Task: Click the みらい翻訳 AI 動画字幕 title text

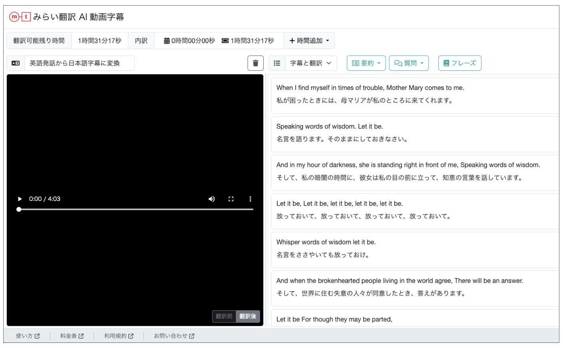Action: click(79, 17)
